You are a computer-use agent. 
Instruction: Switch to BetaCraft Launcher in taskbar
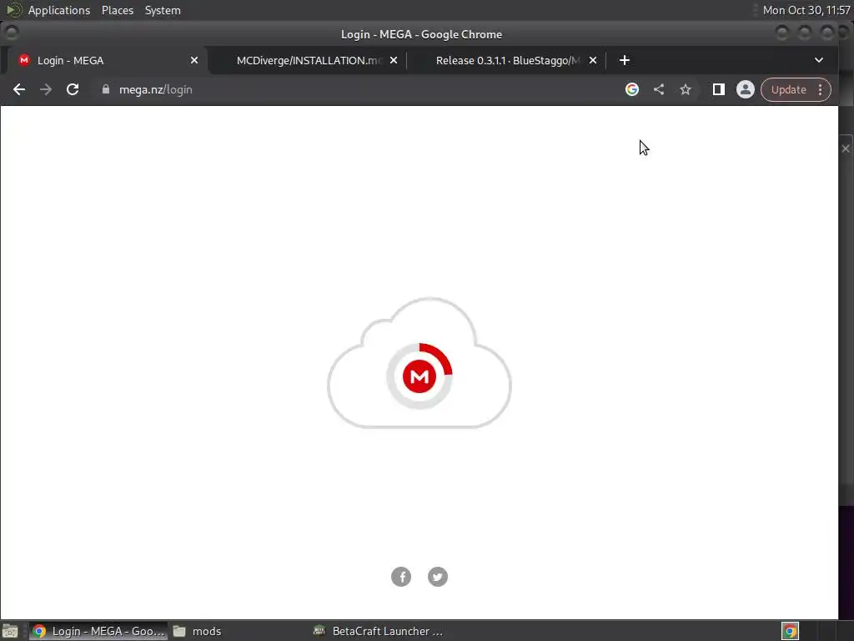pos(378,631)
